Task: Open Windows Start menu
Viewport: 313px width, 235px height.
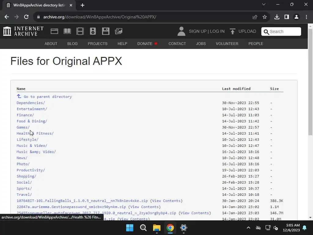Action: coord(130,228)
